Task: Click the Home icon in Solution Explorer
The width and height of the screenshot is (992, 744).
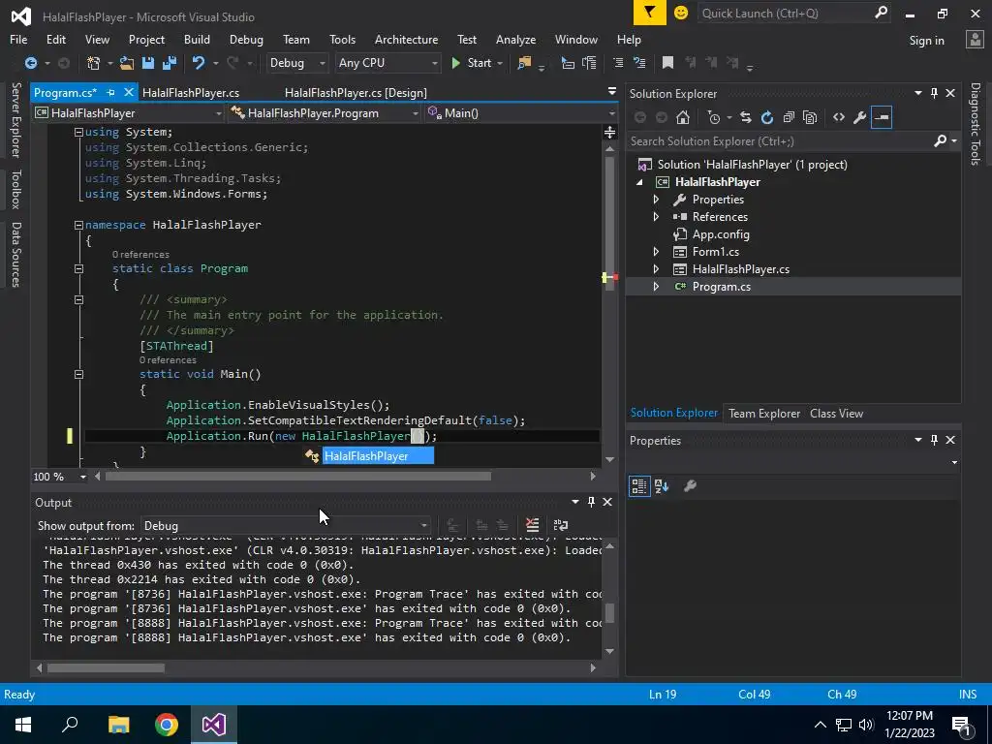Action: 683,117
